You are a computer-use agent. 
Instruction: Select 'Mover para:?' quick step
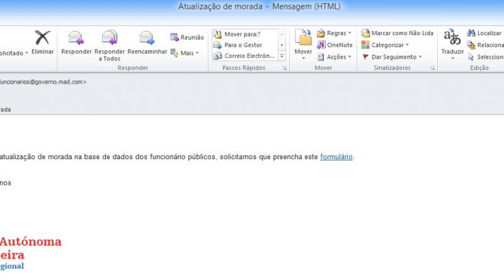(243, 34)
